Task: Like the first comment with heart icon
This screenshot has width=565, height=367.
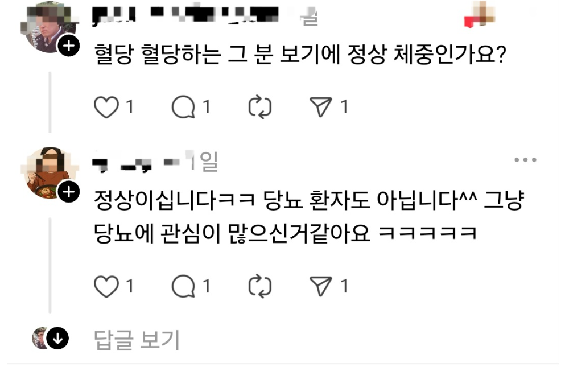Action: pyautogui.click(x=106, y=107)
